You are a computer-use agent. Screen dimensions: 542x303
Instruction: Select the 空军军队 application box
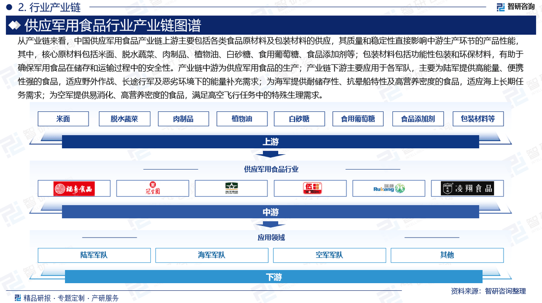click(329, 255)
